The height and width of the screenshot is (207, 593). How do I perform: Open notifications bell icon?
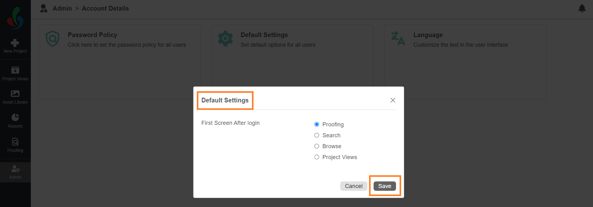click(582, 8)
